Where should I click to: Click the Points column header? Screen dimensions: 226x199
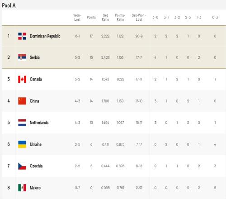point(91,17)
